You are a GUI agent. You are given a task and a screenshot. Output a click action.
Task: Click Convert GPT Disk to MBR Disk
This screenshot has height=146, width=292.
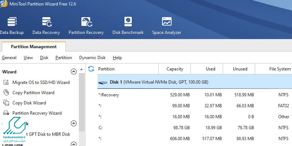tap(48, 134)
